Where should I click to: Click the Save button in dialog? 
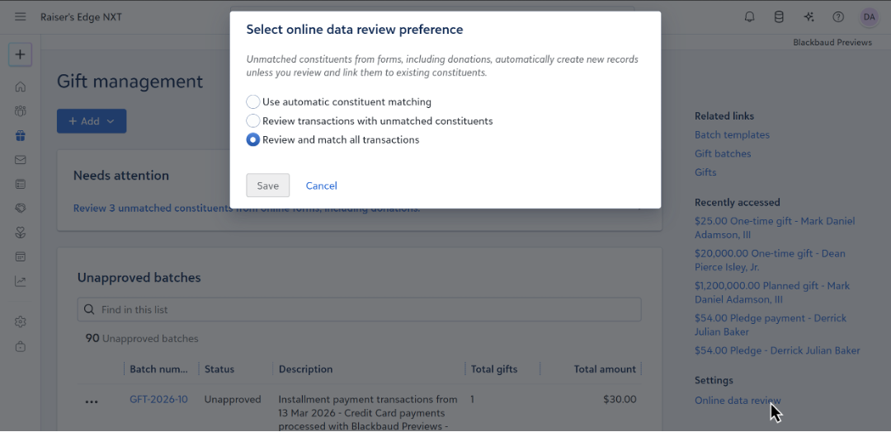pos(268,185)
